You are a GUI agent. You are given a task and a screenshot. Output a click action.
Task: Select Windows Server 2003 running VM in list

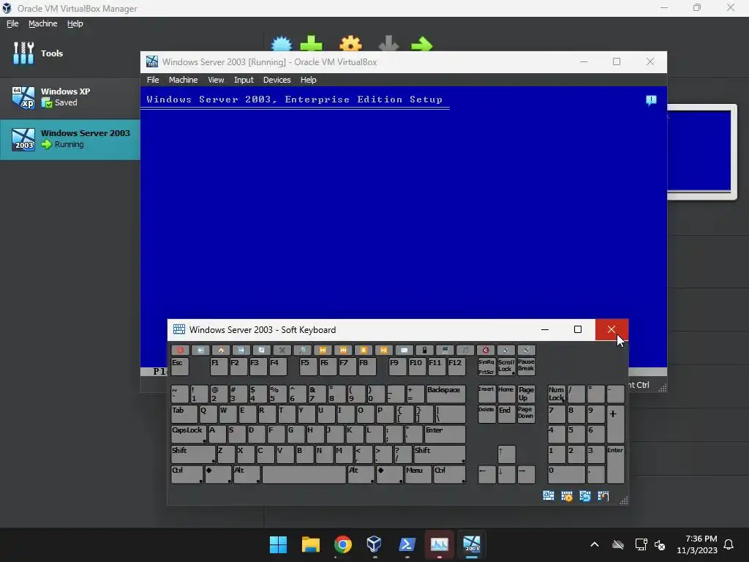70,139
